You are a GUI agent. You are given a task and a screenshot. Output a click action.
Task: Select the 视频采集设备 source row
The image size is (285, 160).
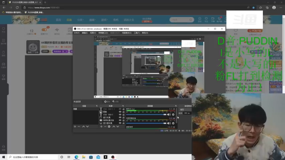tap(112, 120)
